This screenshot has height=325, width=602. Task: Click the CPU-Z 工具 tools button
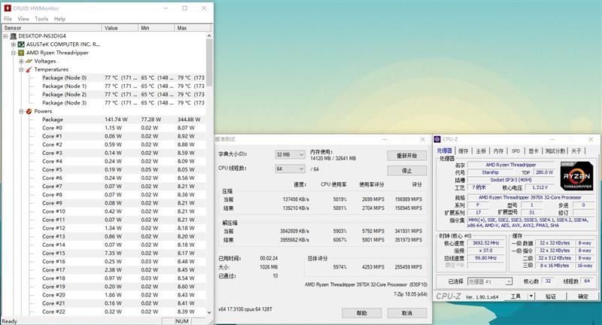(x=515, y=296)
